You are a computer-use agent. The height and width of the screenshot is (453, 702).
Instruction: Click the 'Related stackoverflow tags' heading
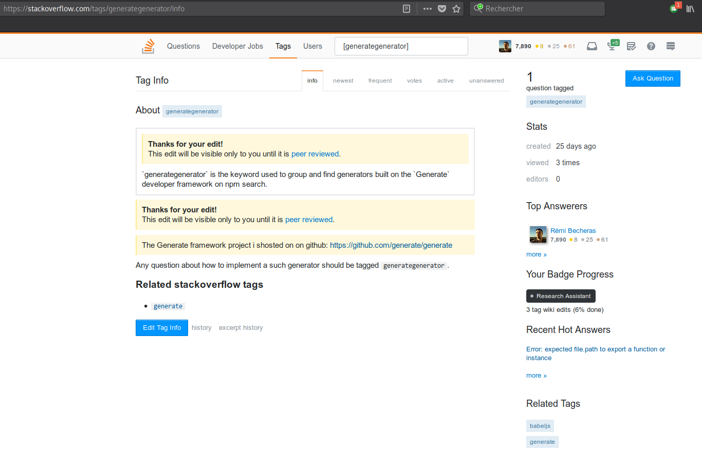(x=199, y=284)
